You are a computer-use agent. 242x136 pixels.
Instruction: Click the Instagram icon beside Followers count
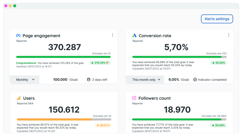point(134,98)
